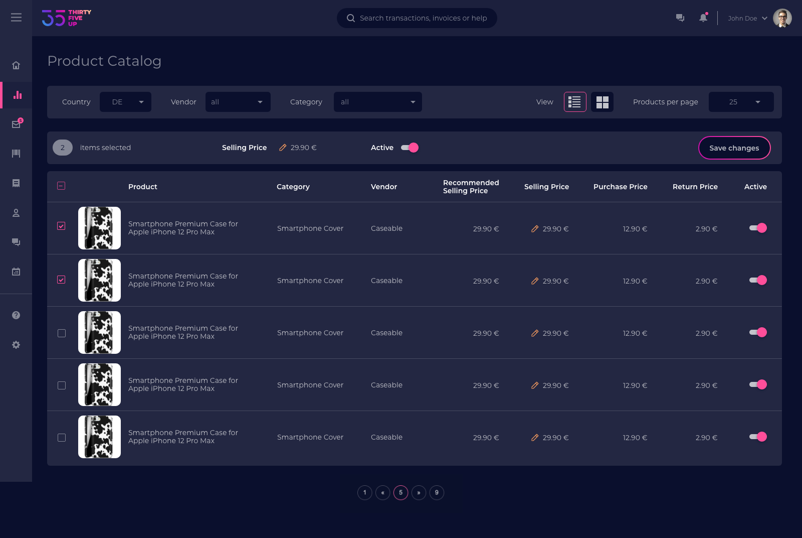Toggle Active switch in second product row
The image size is (802, 538).
758,280
